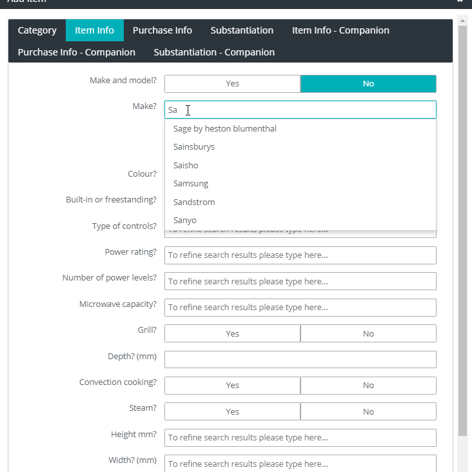The height and width of the screenshot is (472, 472).
Task: Click the scroll-up arrow of the dialog scrollbar
Action: (x=462, y=21)
